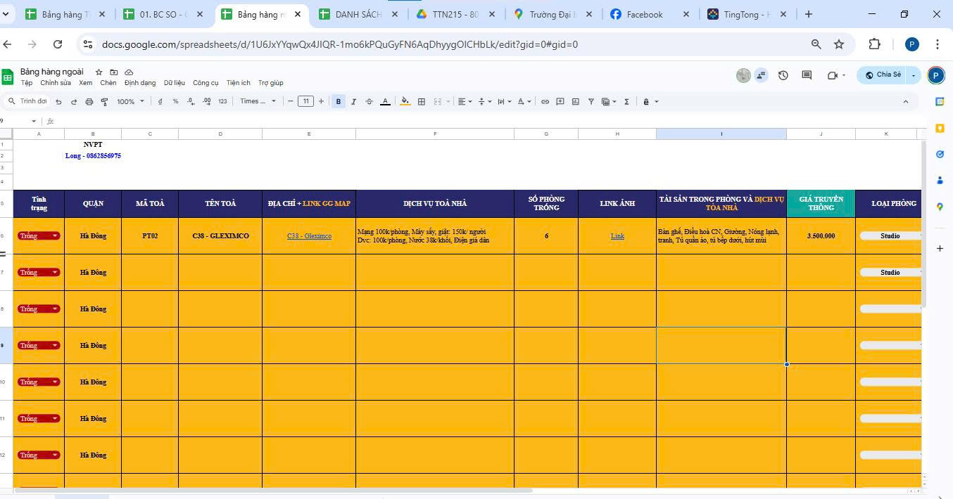Insert a chart from toolbar
The image size is (953, 499).
[x=576, y=102]
